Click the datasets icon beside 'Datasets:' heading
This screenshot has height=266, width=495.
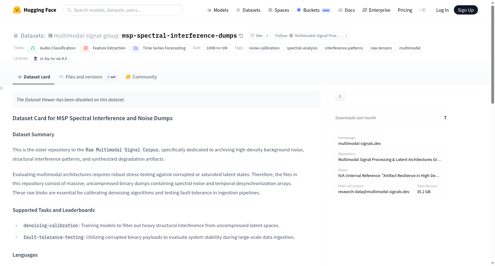pyautogui.click(x=16, y=36)
